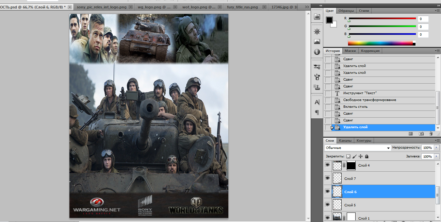Pick a color from the spectrum ramp
Viewport: 441px width, 222px height.
coord(382,43)
